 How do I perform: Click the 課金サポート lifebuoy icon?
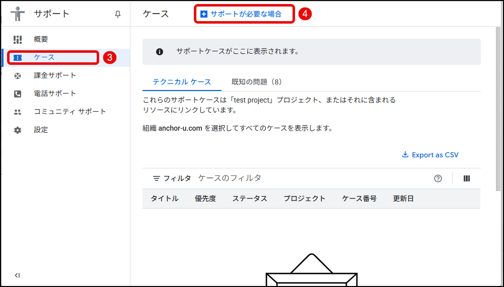[x=18, y=75]
